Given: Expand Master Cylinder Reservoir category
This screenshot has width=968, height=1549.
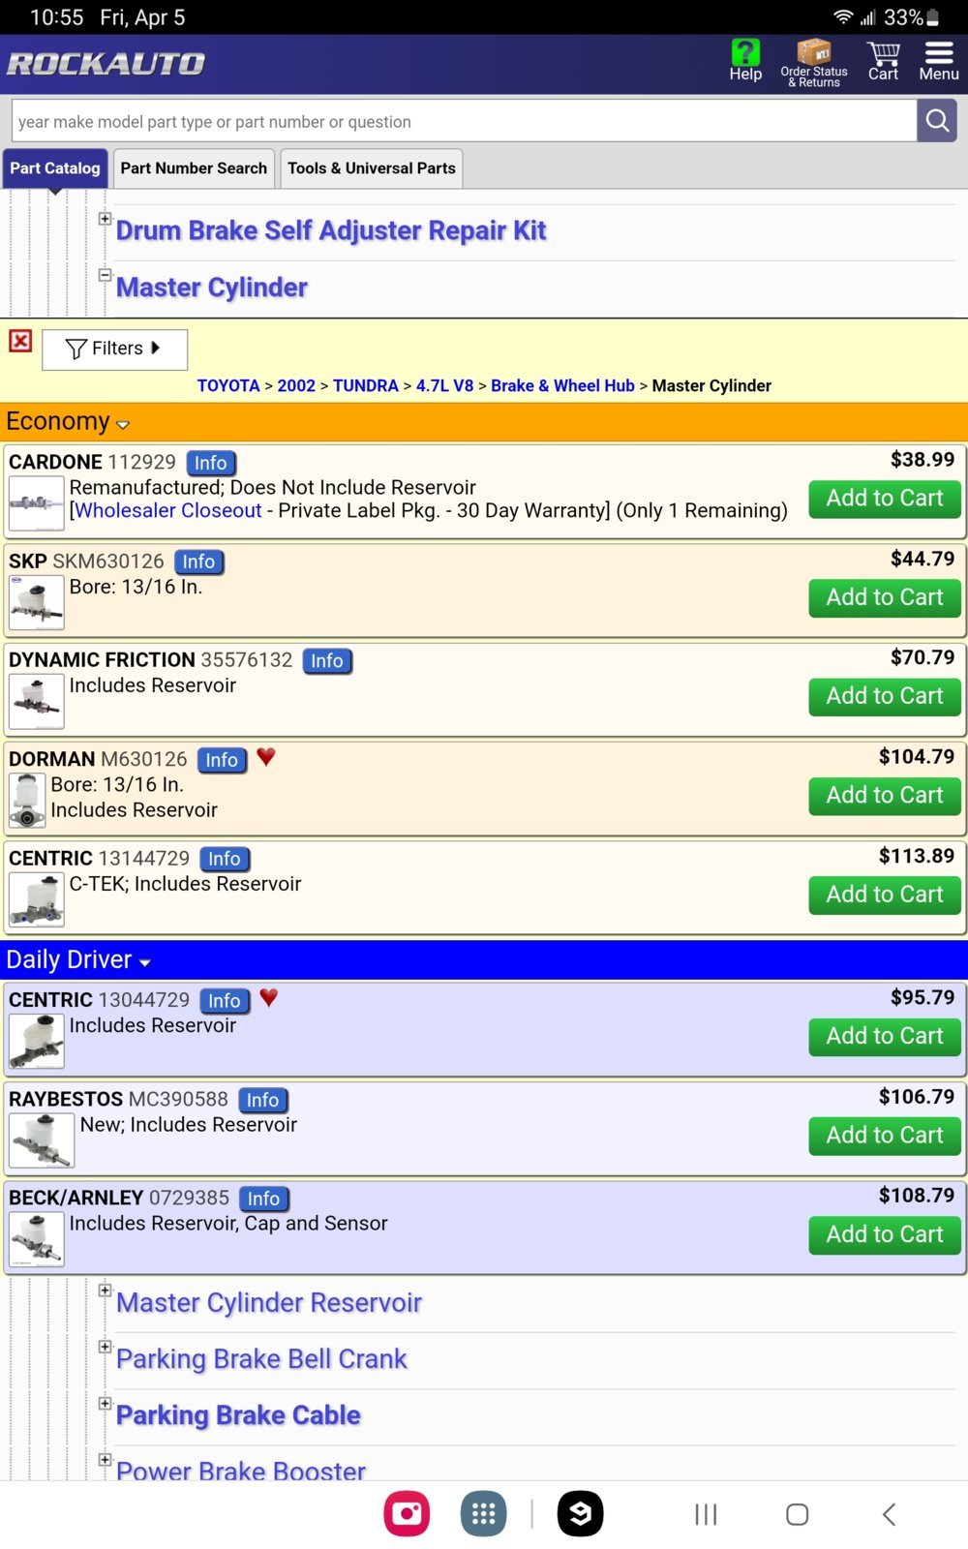Looking at the screenshot, I should (105, 1291).
